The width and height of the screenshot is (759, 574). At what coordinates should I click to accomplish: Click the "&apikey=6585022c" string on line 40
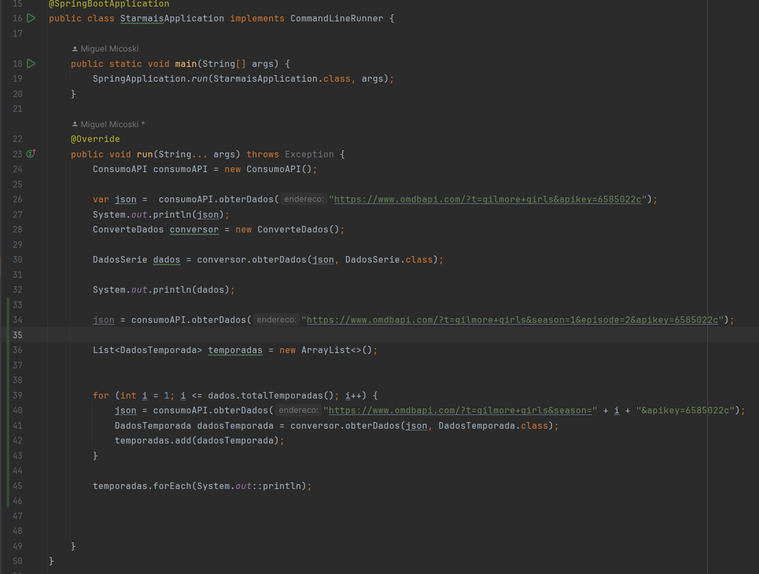(685, 411)
